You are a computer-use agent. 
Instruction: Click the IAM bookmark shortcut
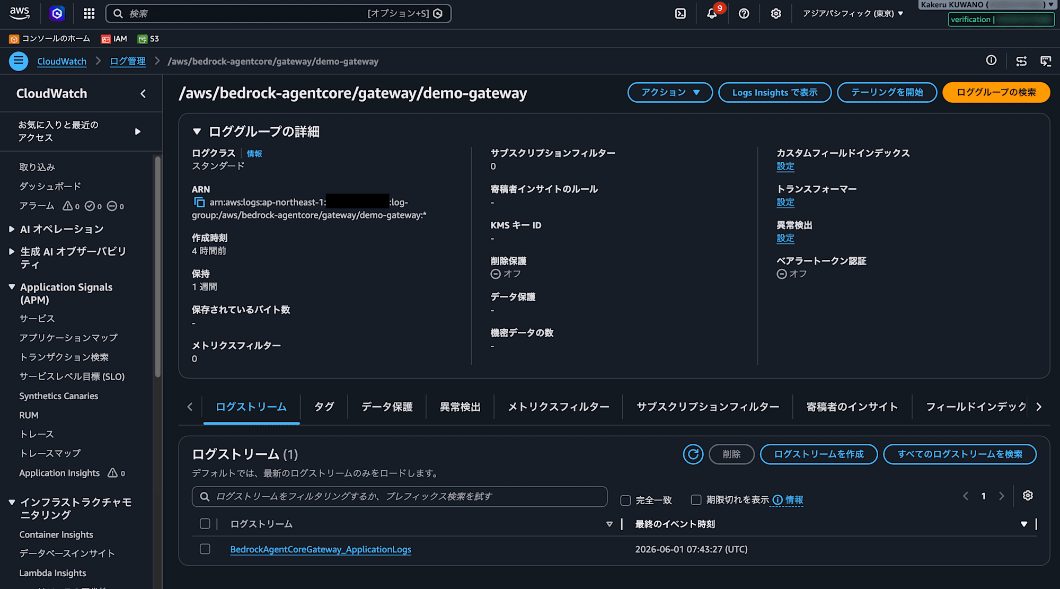pyautogui.click(x=114, y=39)
